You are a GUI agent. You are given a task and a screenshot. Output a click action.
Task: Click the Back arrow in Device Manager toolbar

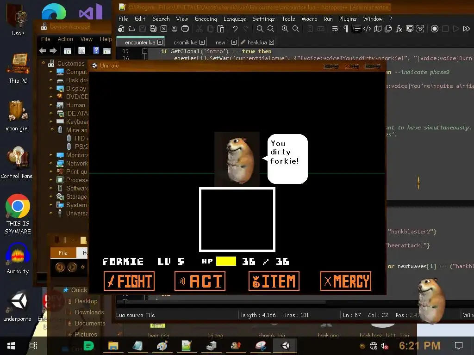coord(43,51)
